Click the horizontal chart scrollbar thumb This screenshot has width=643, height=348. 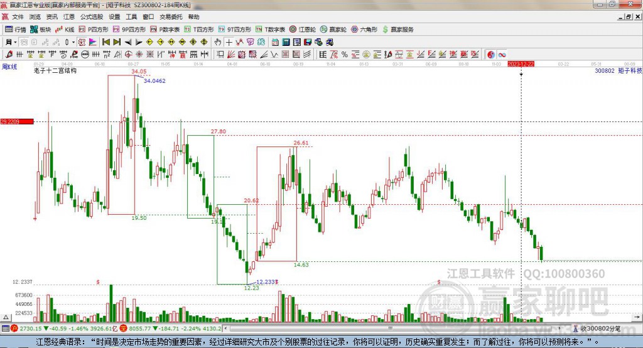[x=391, y=329]
